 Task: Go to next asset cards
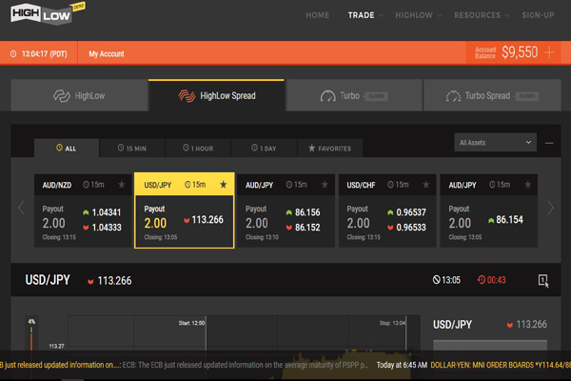tap(550, 208)
